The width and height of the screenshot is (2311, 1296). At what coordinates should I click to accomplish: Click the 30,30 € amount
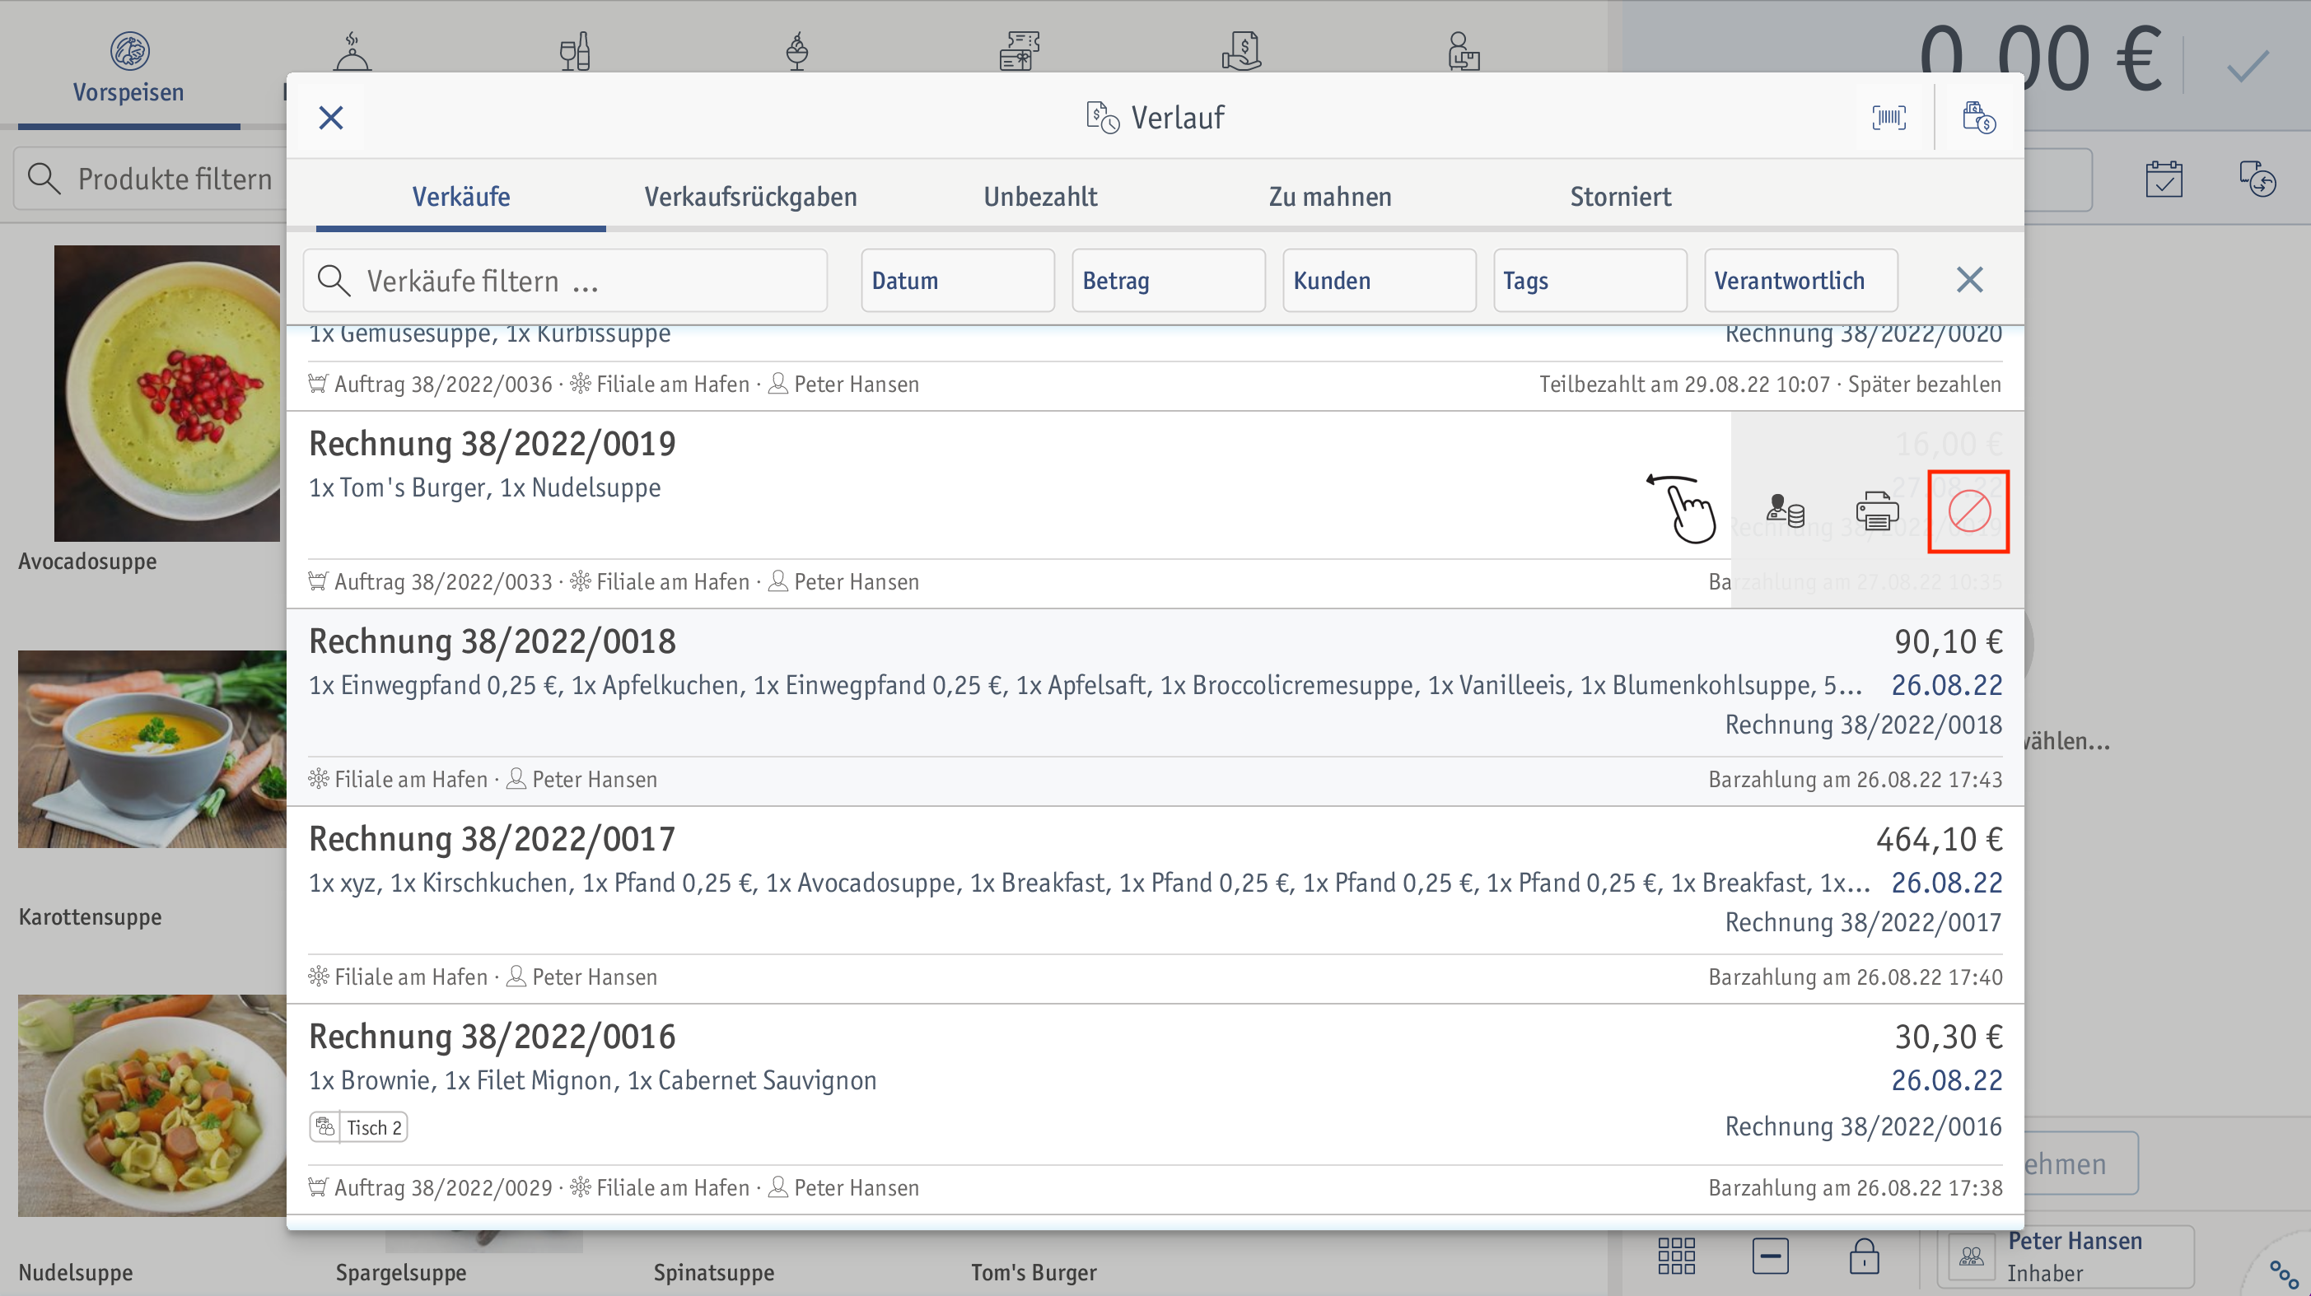click(x=1948, y=1037)
